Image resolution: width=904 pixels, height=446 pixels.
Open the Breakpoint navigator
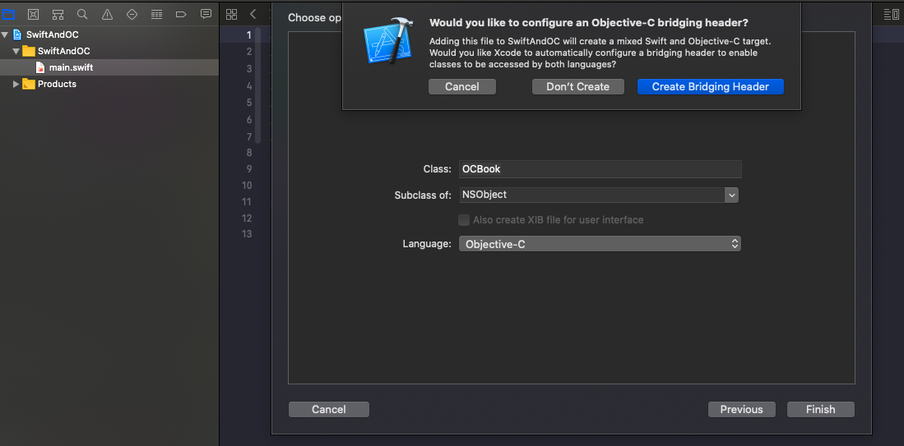(x=181, y=14)
